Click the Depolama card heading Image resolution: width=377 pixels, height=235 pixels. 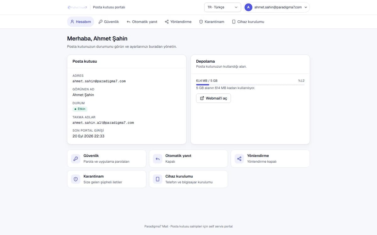[x=205, y=61]
